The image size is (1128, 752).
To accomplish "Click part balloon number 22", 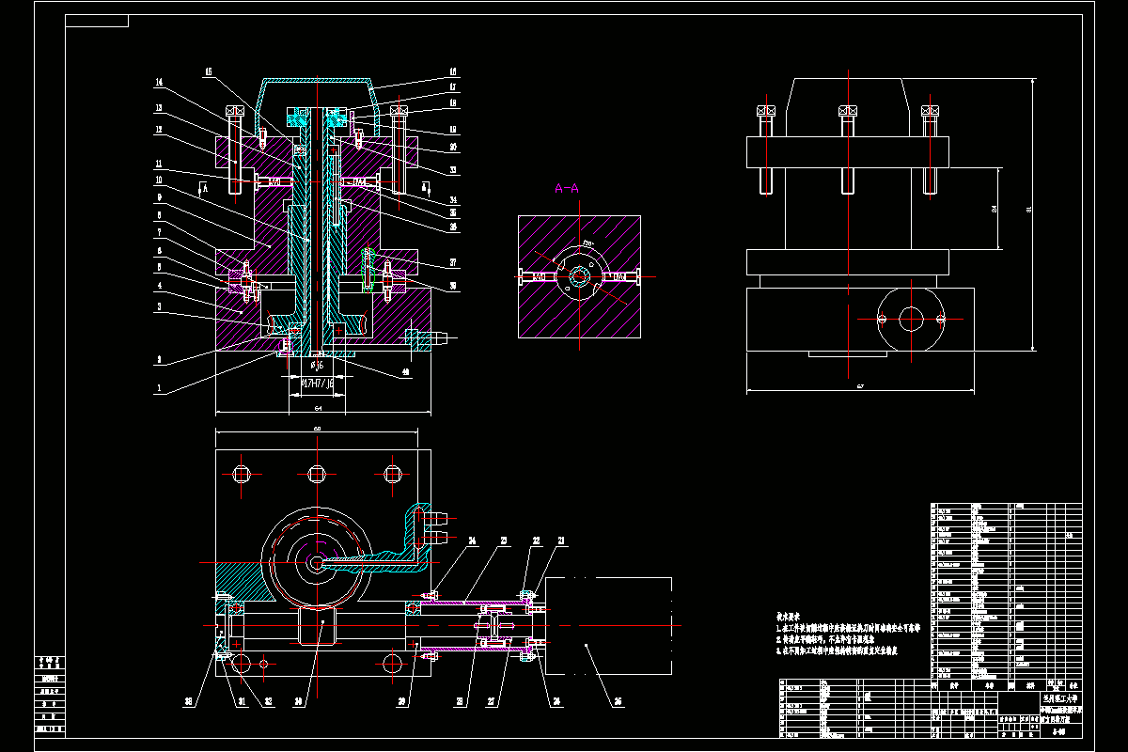I will (x=538, y=540).
